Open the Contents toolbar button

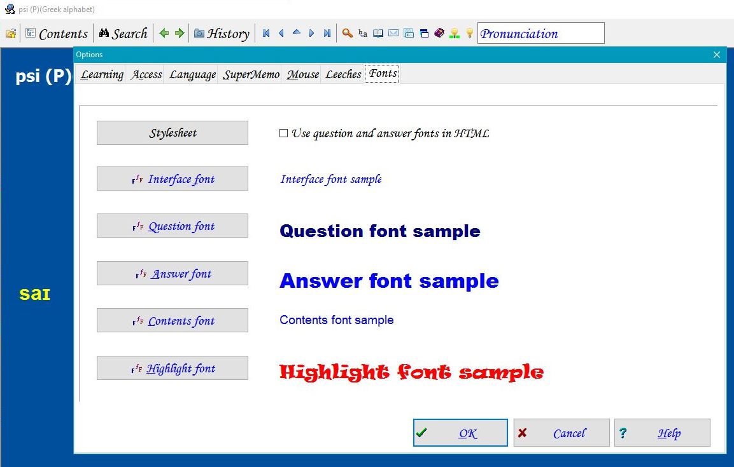point(57,34)
